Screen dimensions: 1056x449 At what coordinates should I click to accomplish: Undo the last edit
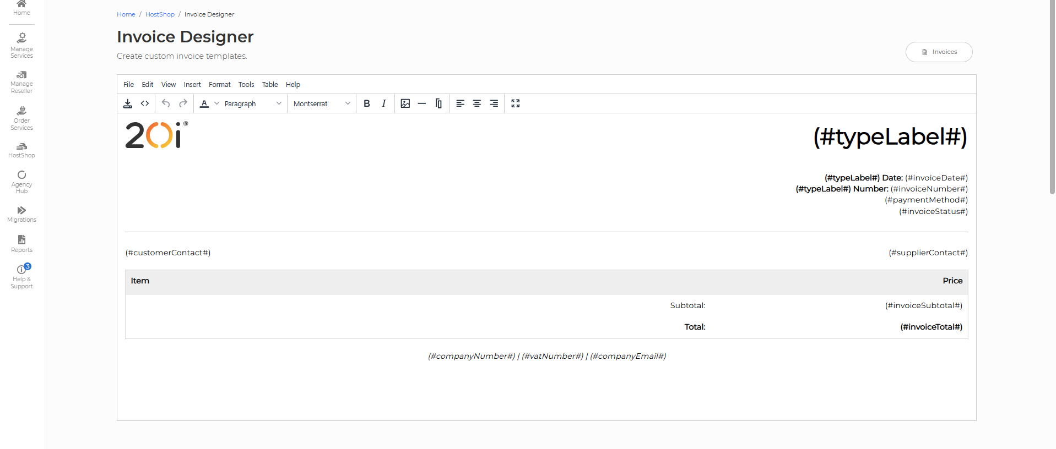166,103
